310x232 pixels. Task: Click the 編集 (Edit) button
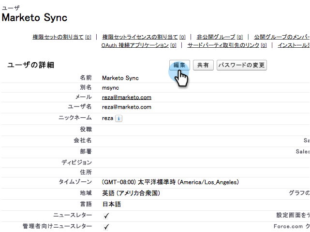[179, 65]
